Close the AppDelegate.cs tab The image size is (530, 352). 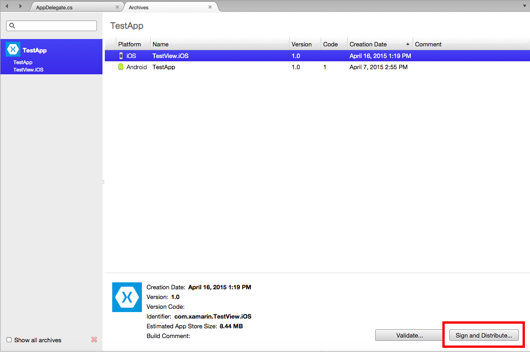pos(117,7)
